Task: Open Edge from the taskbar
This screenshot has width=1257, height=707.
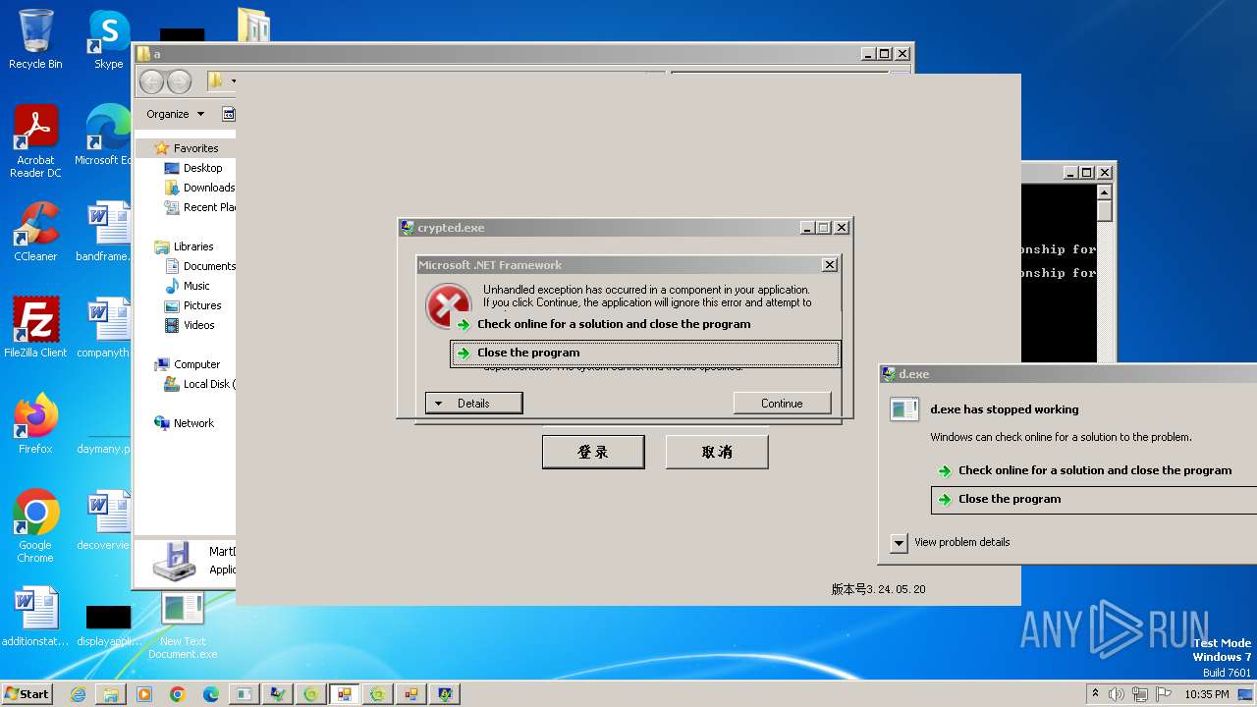Action: [x=211, y=694]
